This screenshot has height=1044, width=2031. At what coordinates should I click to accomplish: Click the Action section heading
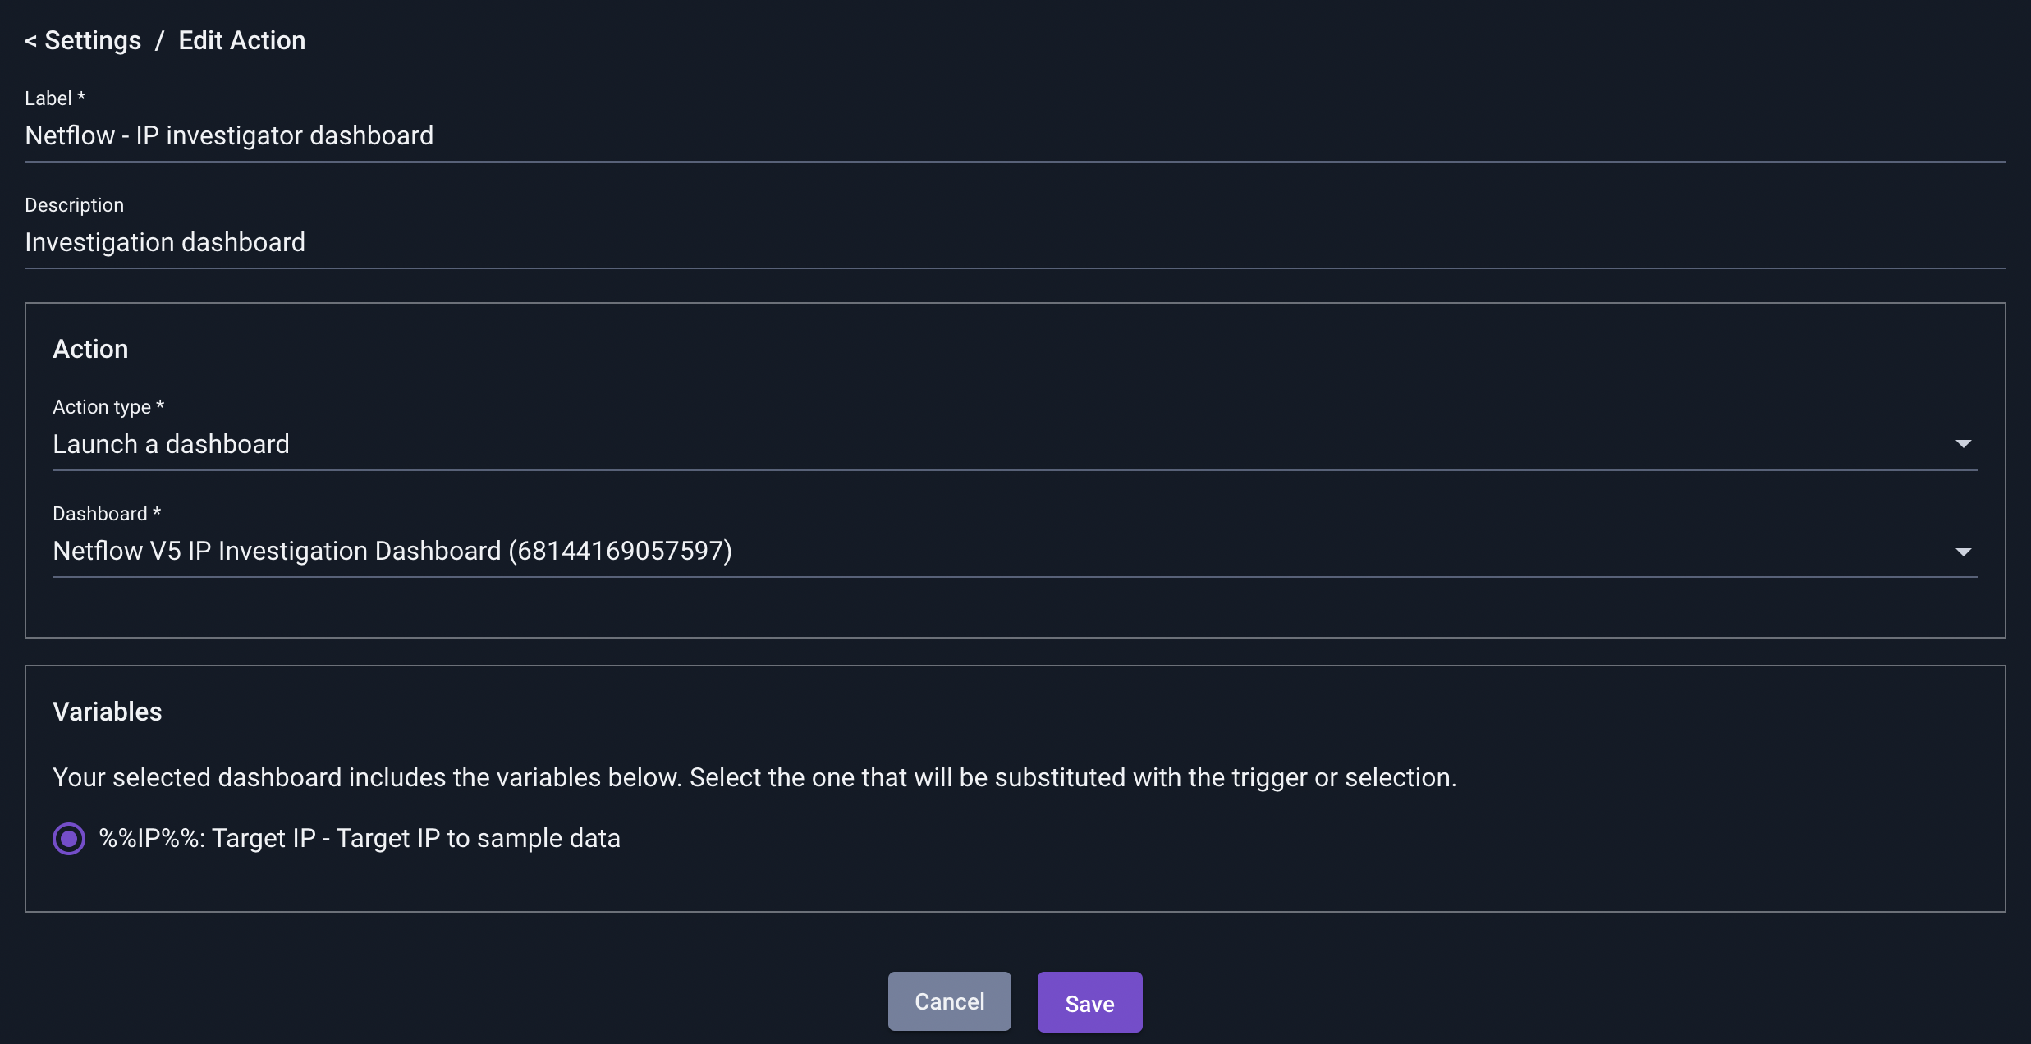click(x=90, y=350)
